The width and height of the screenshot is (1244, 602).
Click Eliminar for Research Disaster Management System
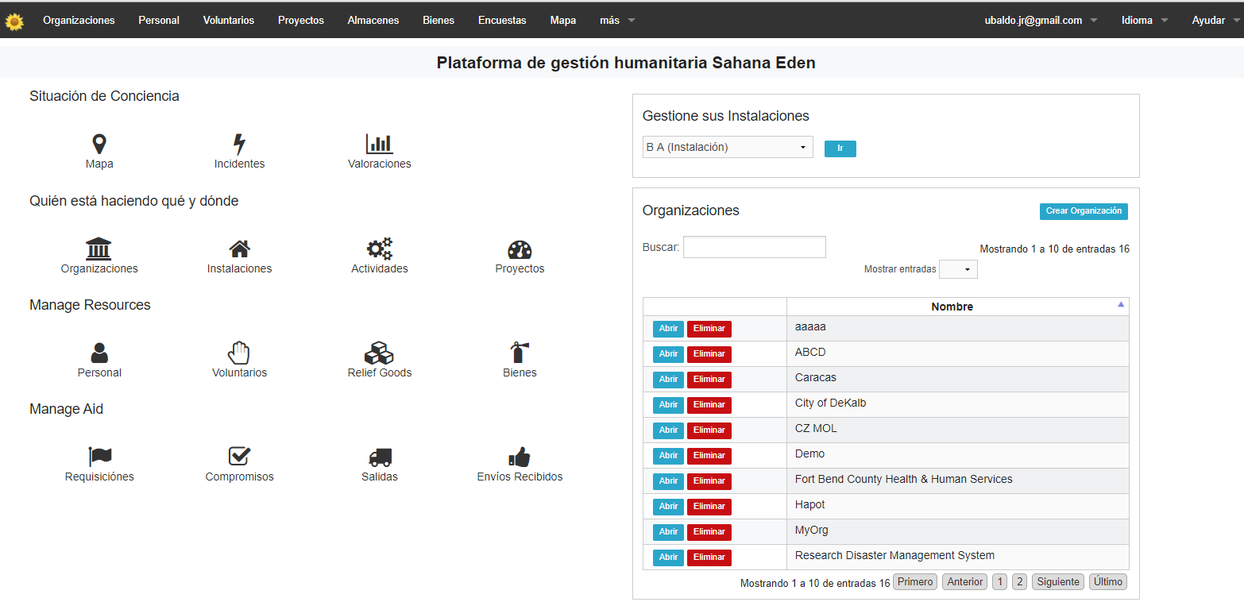point(709,558)
